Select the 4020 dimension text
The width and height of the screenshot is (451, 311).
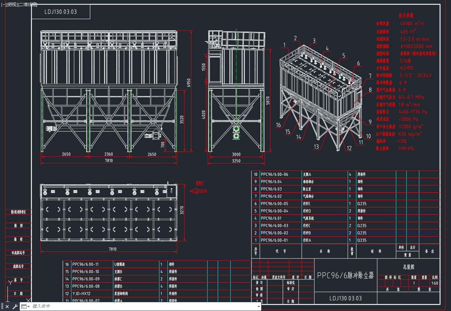(204, 114)
